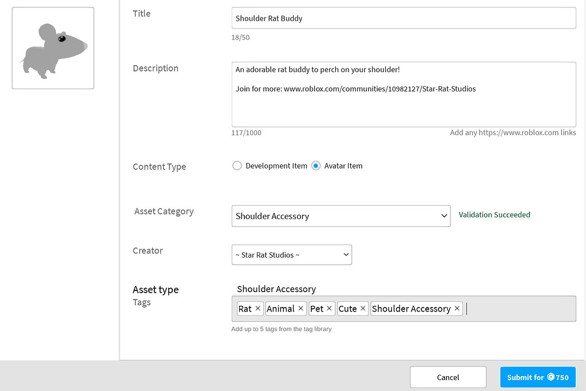
Task: Click the rat thumbnail preview
Action: click(x=53, y=47)
